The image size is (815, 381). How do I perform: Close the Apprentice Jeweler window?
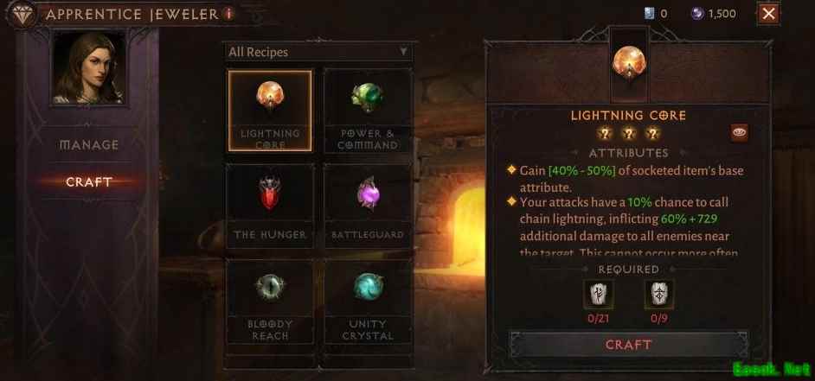[x=768, y=14]
